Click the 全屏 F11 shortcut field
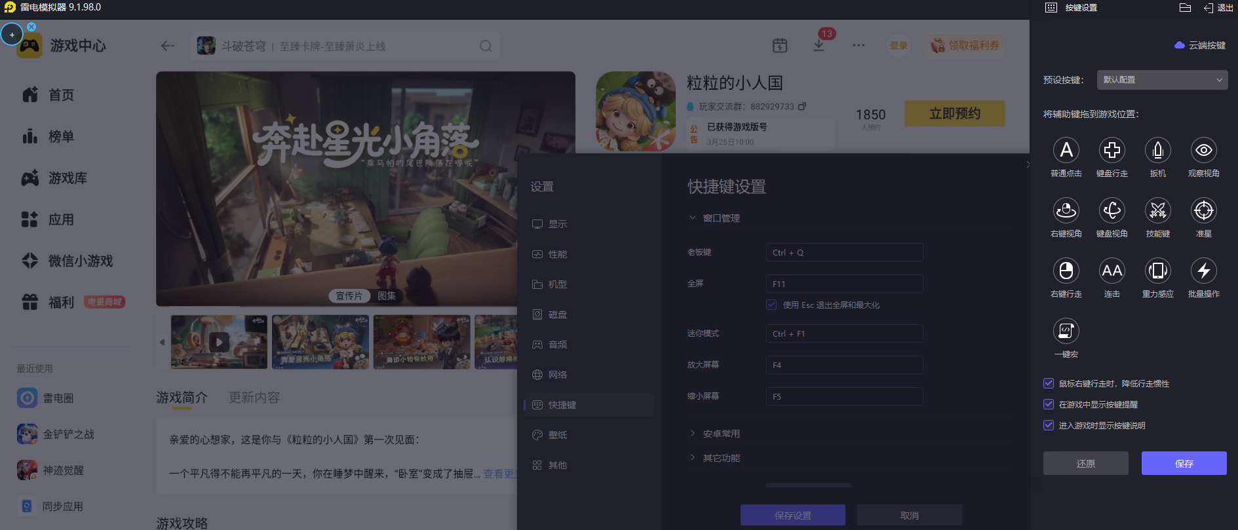This screenshot has height=530, width=1238. 844,284
